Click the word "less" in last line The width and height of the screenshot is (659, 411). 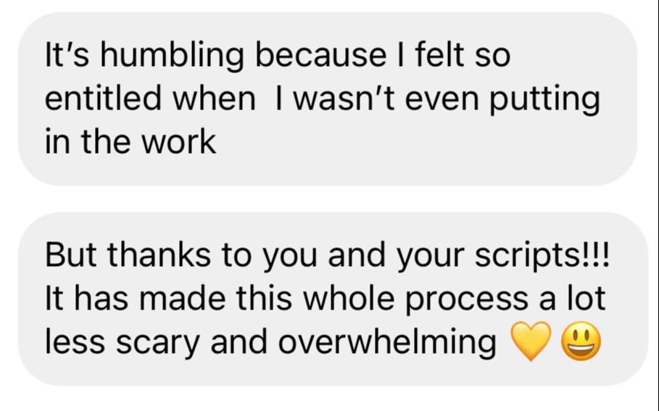[75, 341]
